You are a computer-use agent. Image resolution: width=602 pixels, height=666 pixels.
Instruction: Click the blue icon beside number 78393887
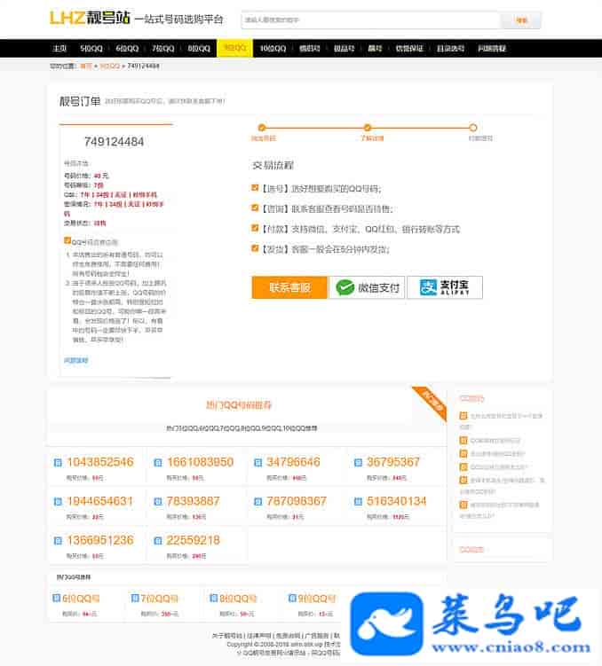[158, 502]
